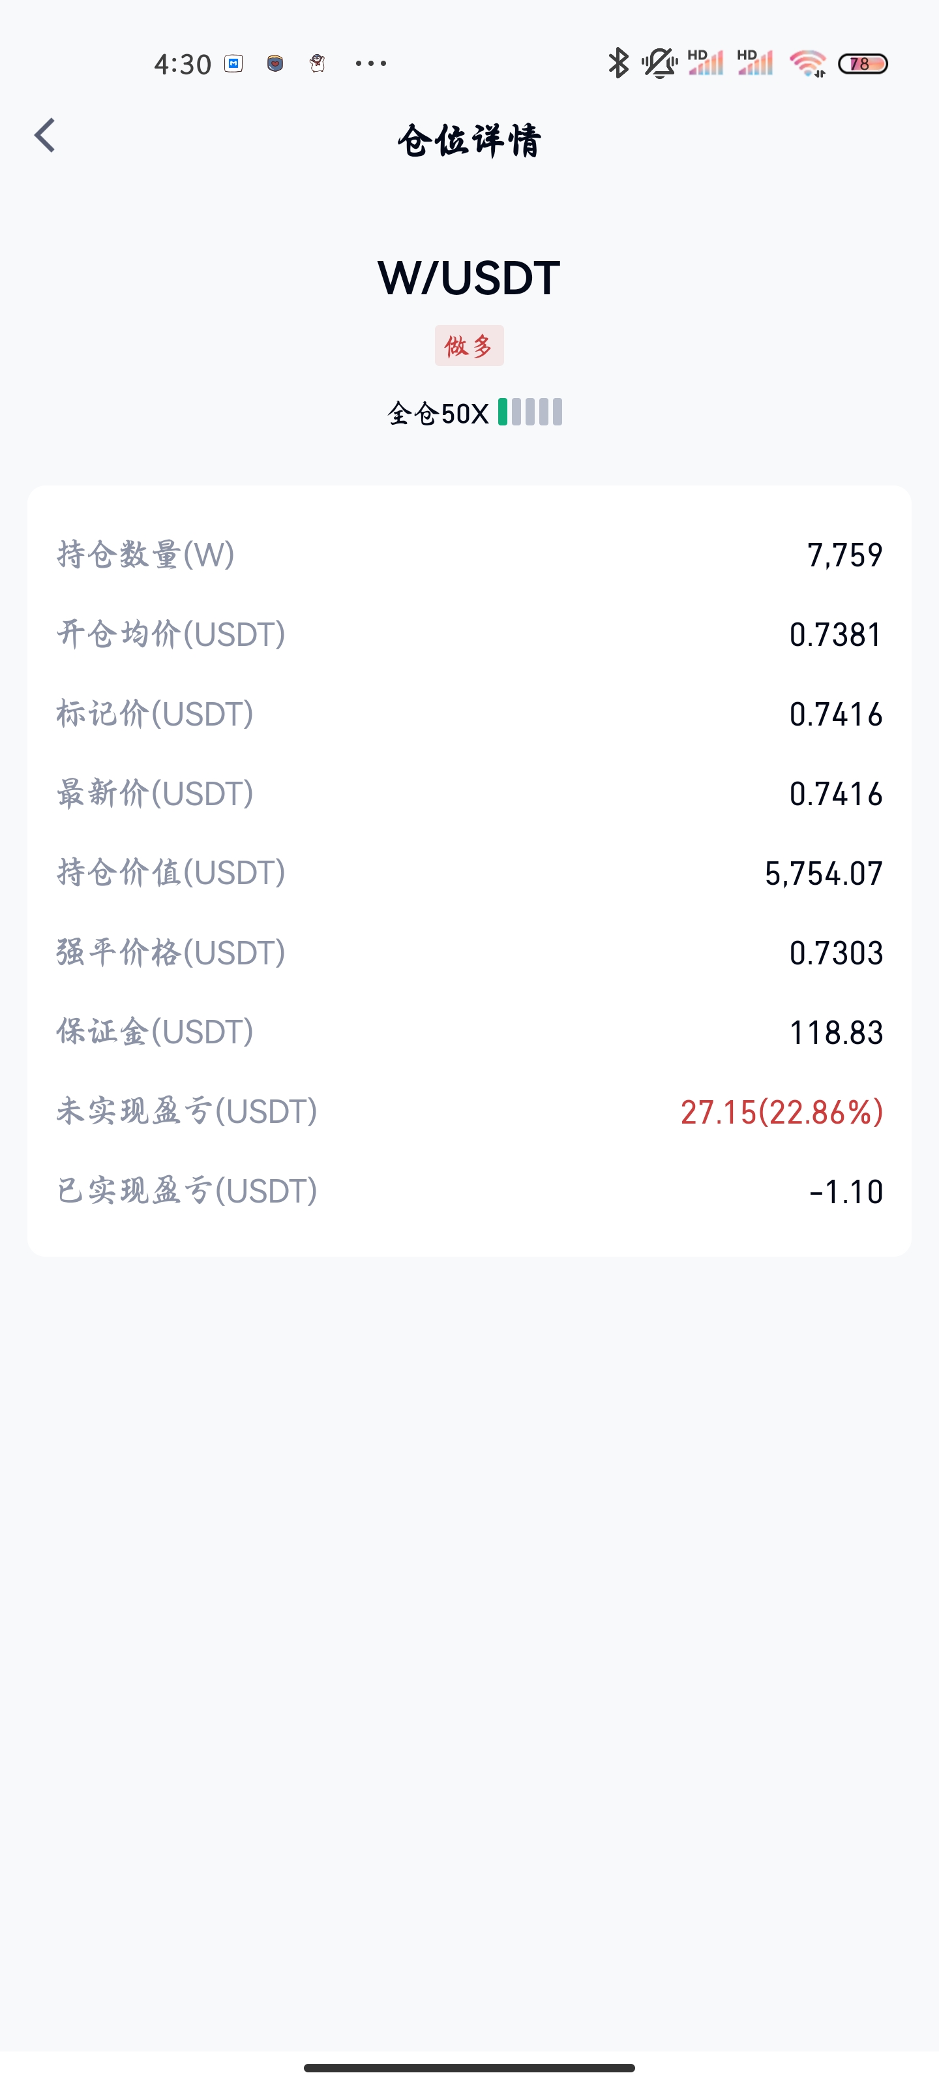Select the 持仓数量(W) row value 7,759
This screenshot has height=2088, width=939.
coord(844,555)
